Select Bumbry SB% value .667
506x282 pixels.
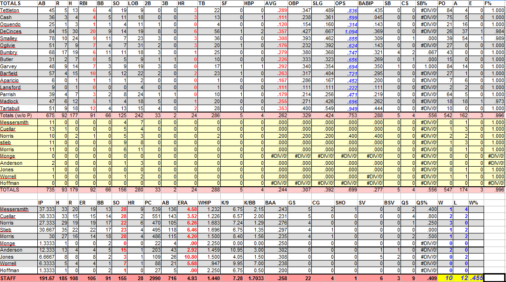point(427,52)
